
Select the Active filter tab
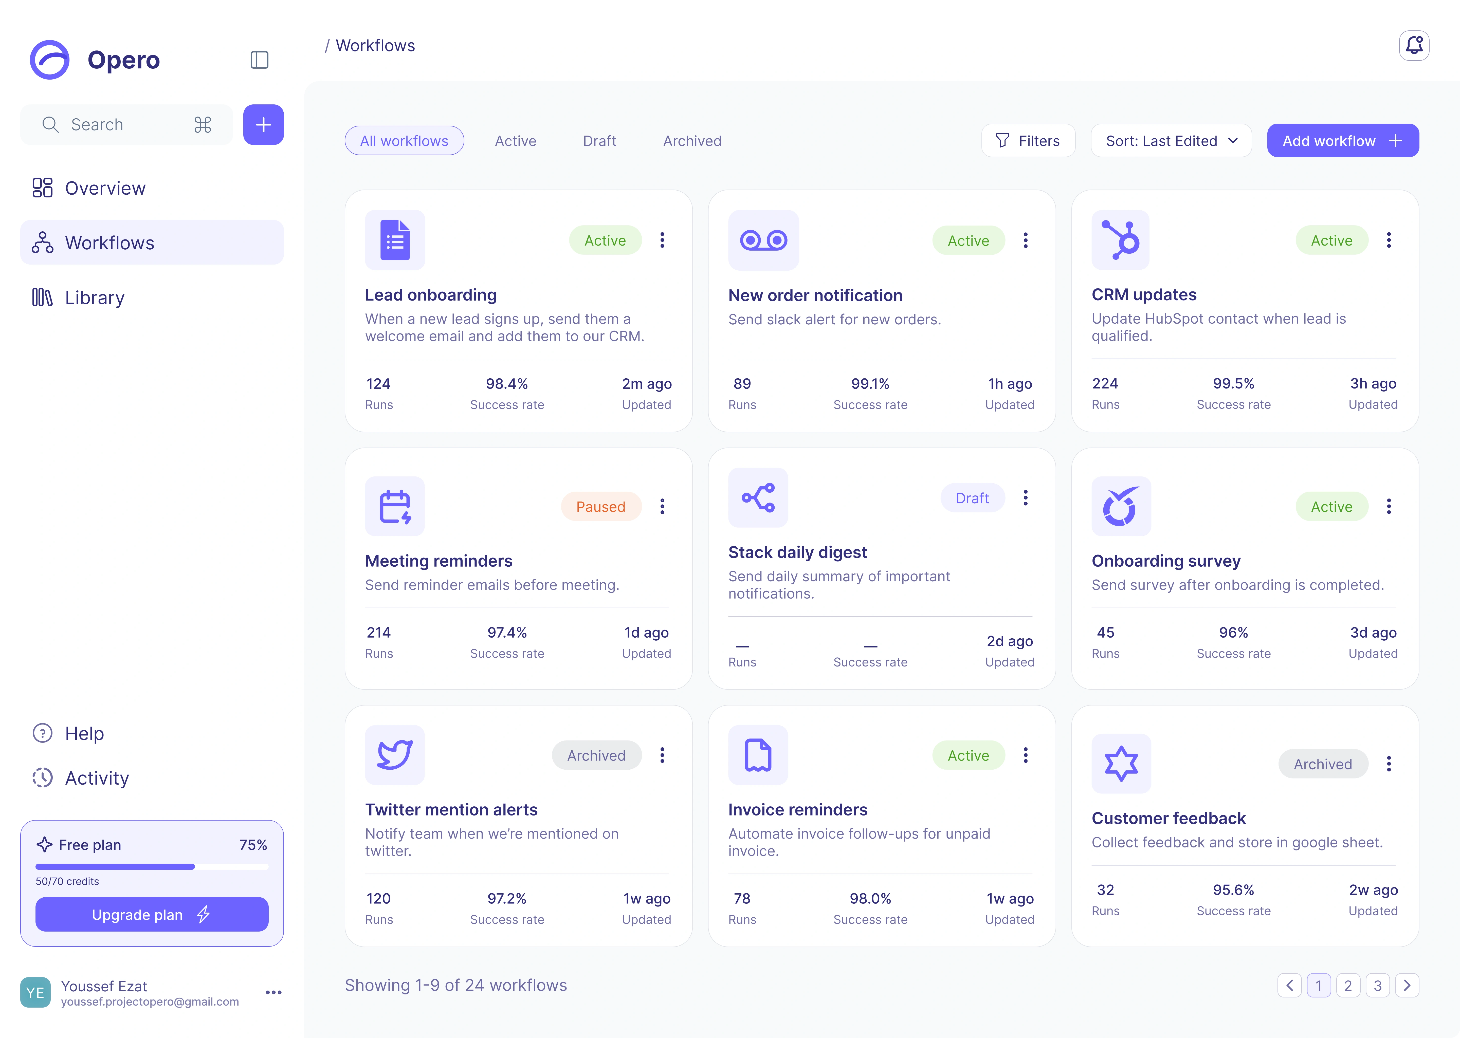tap(515, 141)
